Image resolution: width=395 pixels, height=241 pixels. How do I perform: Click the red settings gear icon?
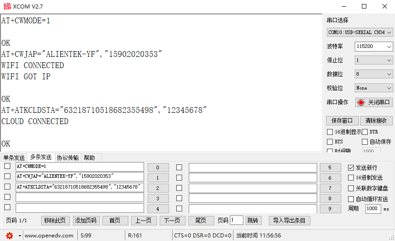9,236
